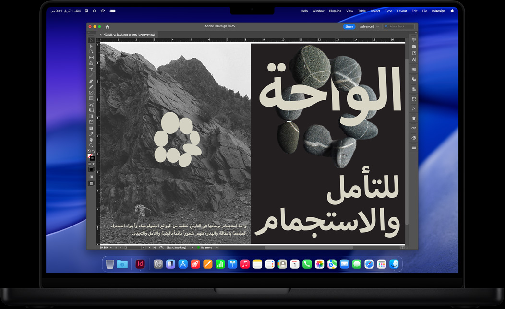Viewport: 505px width, 309px height.
Task: Click the Share button
Action: click(x=349, y=26)
